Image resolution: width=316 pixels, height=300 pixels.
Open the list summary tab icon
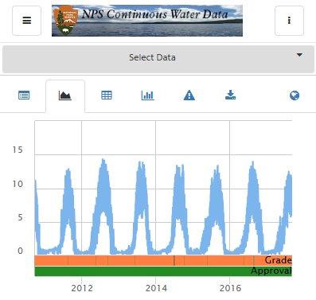(x=24, y=95)
